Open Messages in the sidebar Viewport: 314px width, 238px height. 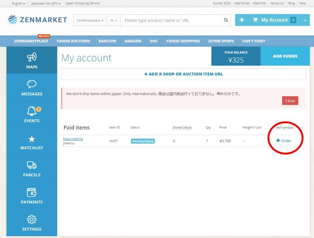32,88
